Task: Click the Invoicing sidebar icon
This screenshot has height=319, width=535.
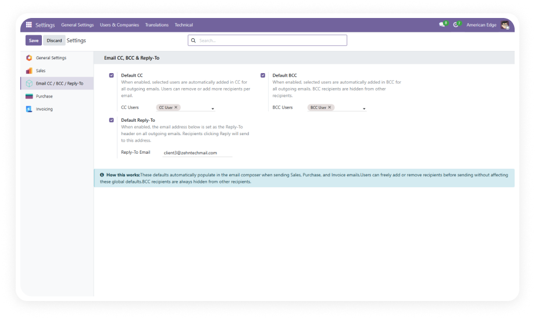Action: pos(29,109)
